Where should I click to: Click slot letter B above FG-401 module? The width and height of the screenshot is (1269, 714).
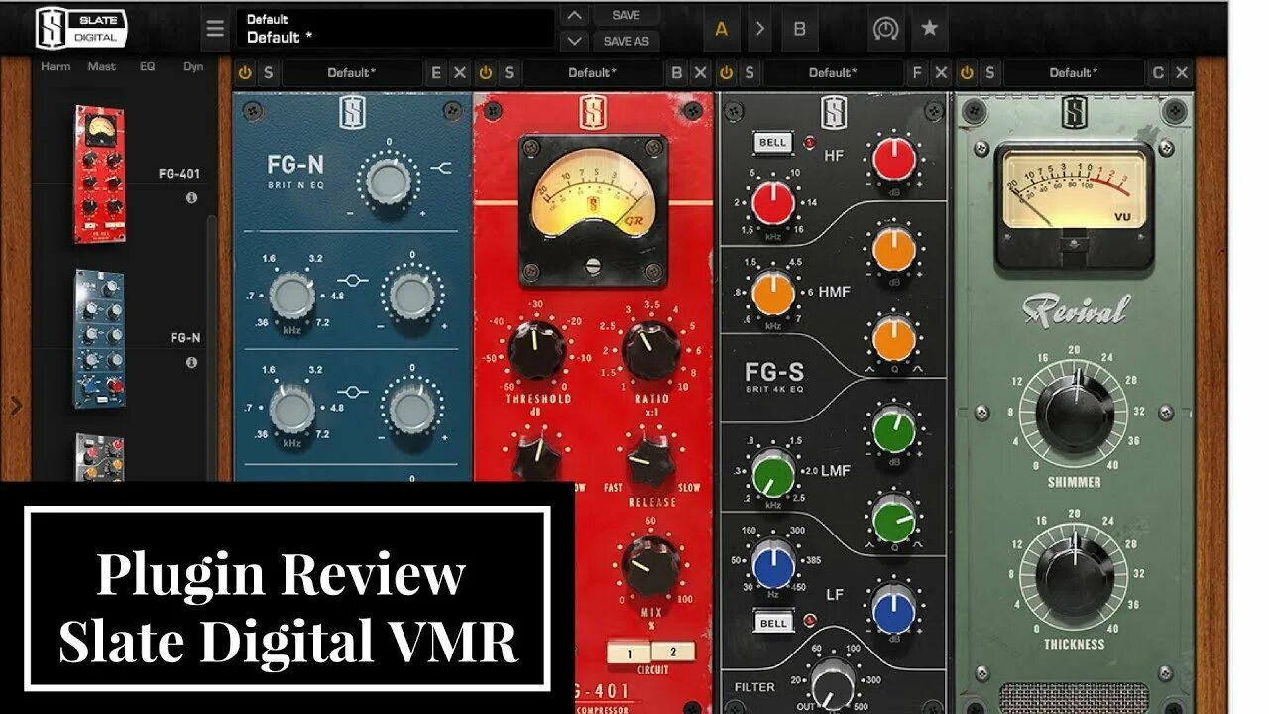tap(676, 72)
